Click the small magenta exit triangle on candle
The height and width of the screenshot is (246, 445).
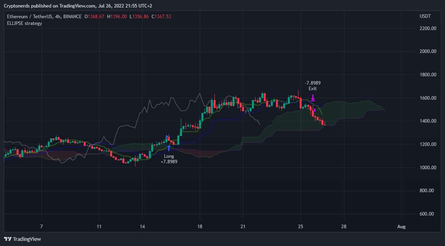[314, 110]
